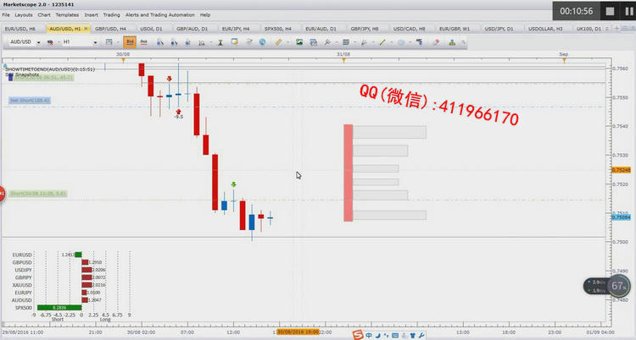The image size is (636, 340).
Task: Expand the AUD/USD symbol dropdown
Action: 38,42
